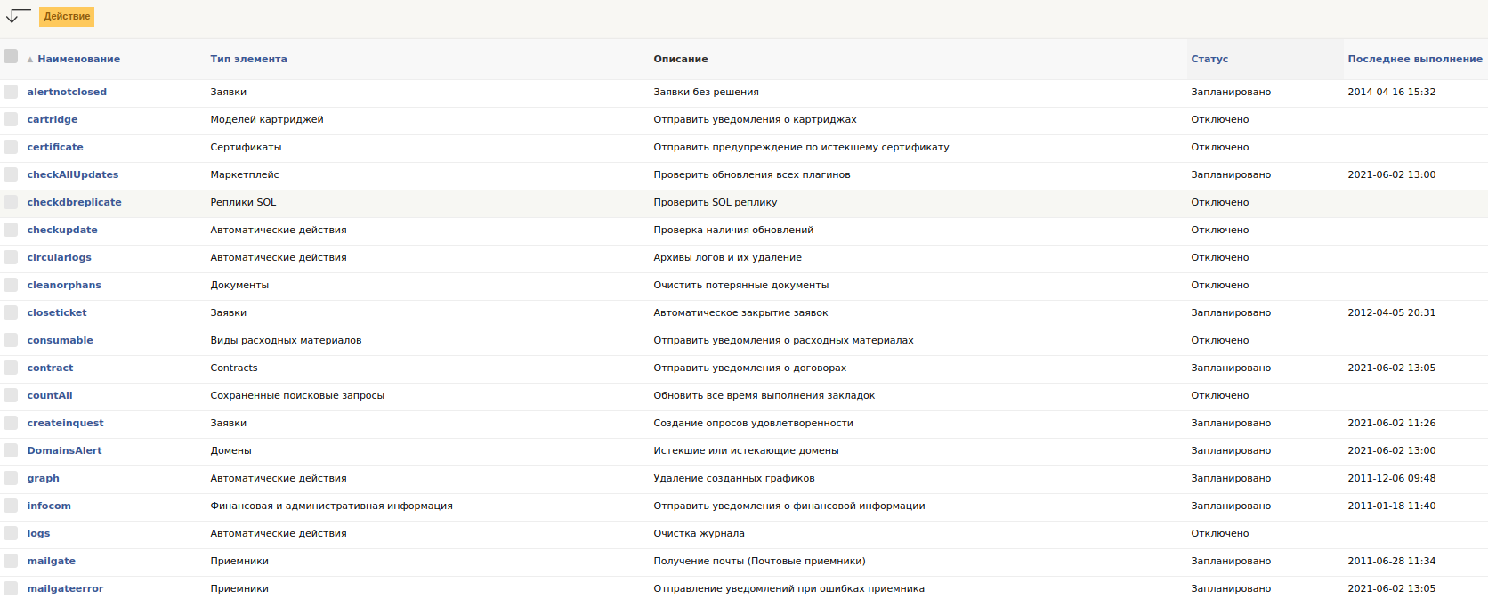Tick the checkbox next to mailgate

(x=11, y=561)
